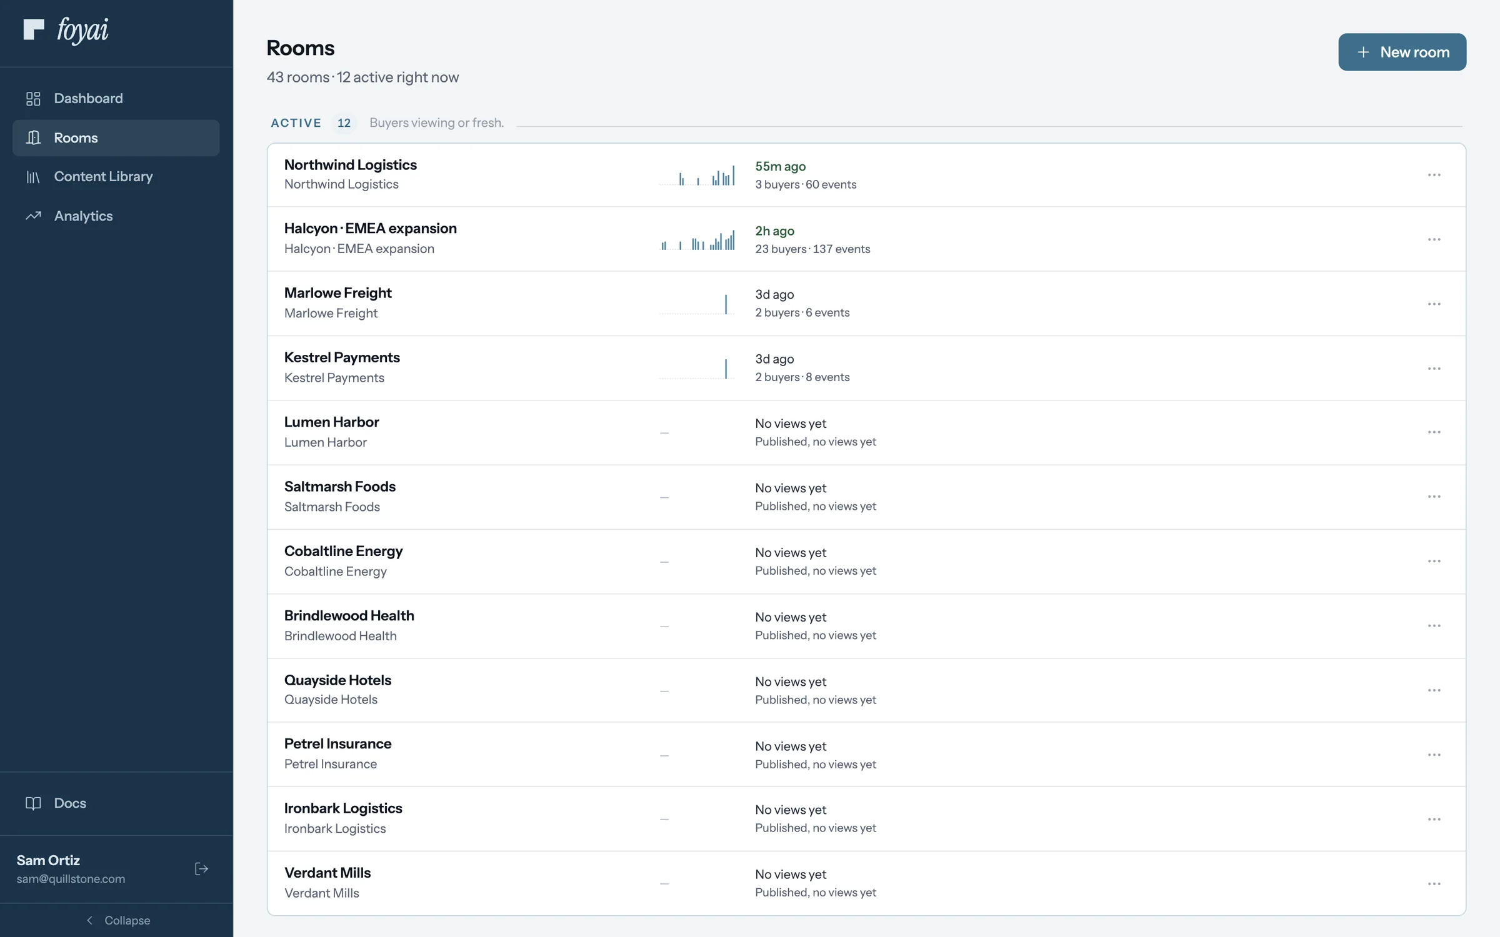Click '23 buyers · 137 events' text
Viewport: 1500px width, 937px height.
coord(812,249)
